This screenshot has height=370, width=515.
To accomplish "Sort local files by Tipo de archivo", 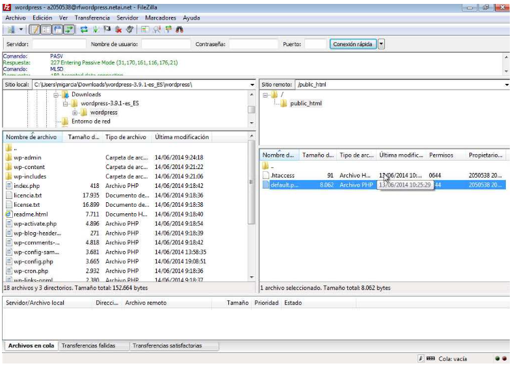I will pos(127,137).
